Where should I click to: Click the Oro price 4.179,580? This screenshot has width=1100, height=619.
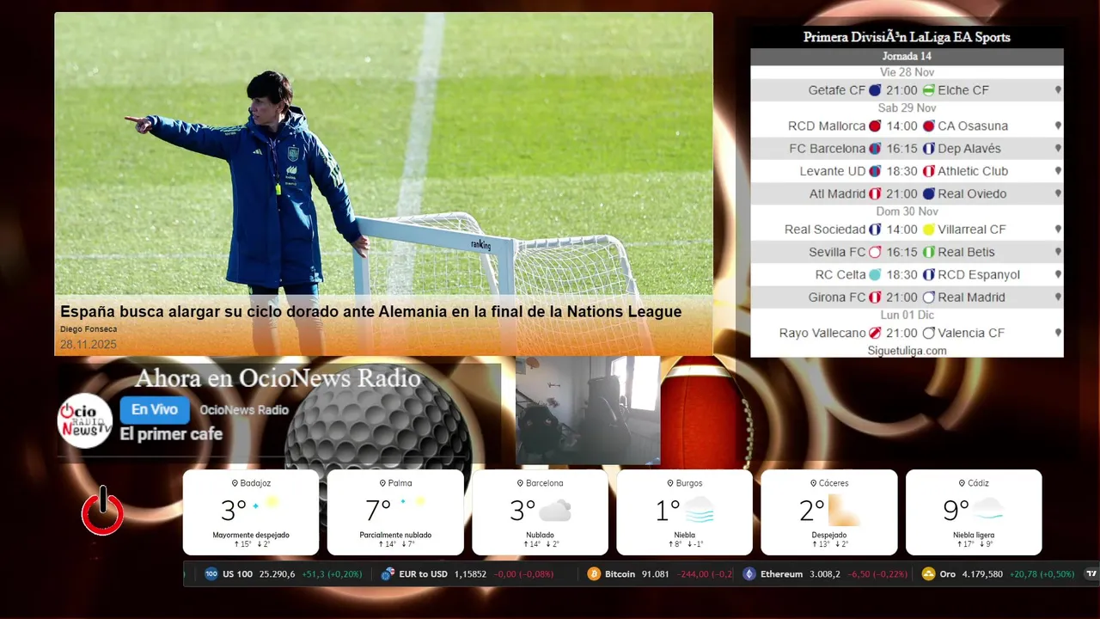click(983, 574)
